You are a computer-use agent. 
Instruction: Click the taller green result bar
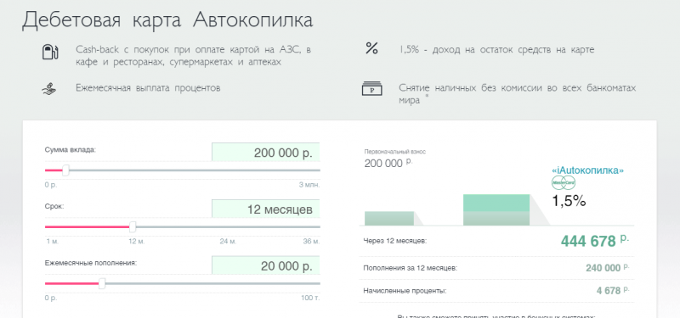click(496, 209)
